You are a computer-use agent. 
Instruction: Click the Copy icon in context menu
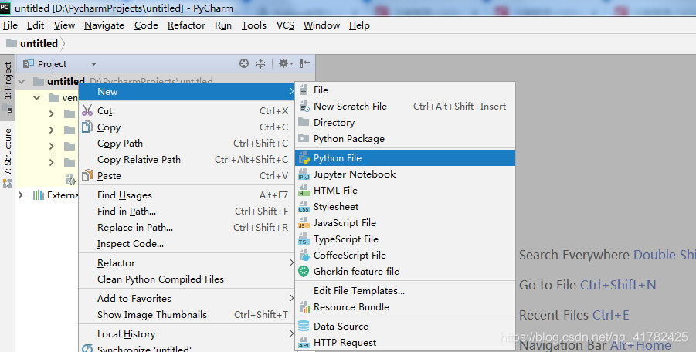[87, 127]
